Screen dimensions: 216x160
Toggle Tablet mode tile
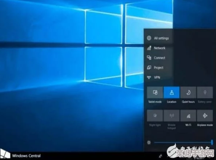[155, 93]
